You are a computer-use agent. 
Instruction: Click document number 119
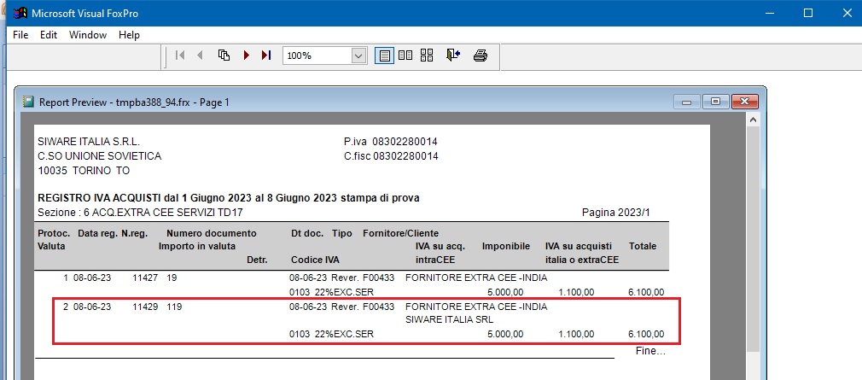(174, 307)
